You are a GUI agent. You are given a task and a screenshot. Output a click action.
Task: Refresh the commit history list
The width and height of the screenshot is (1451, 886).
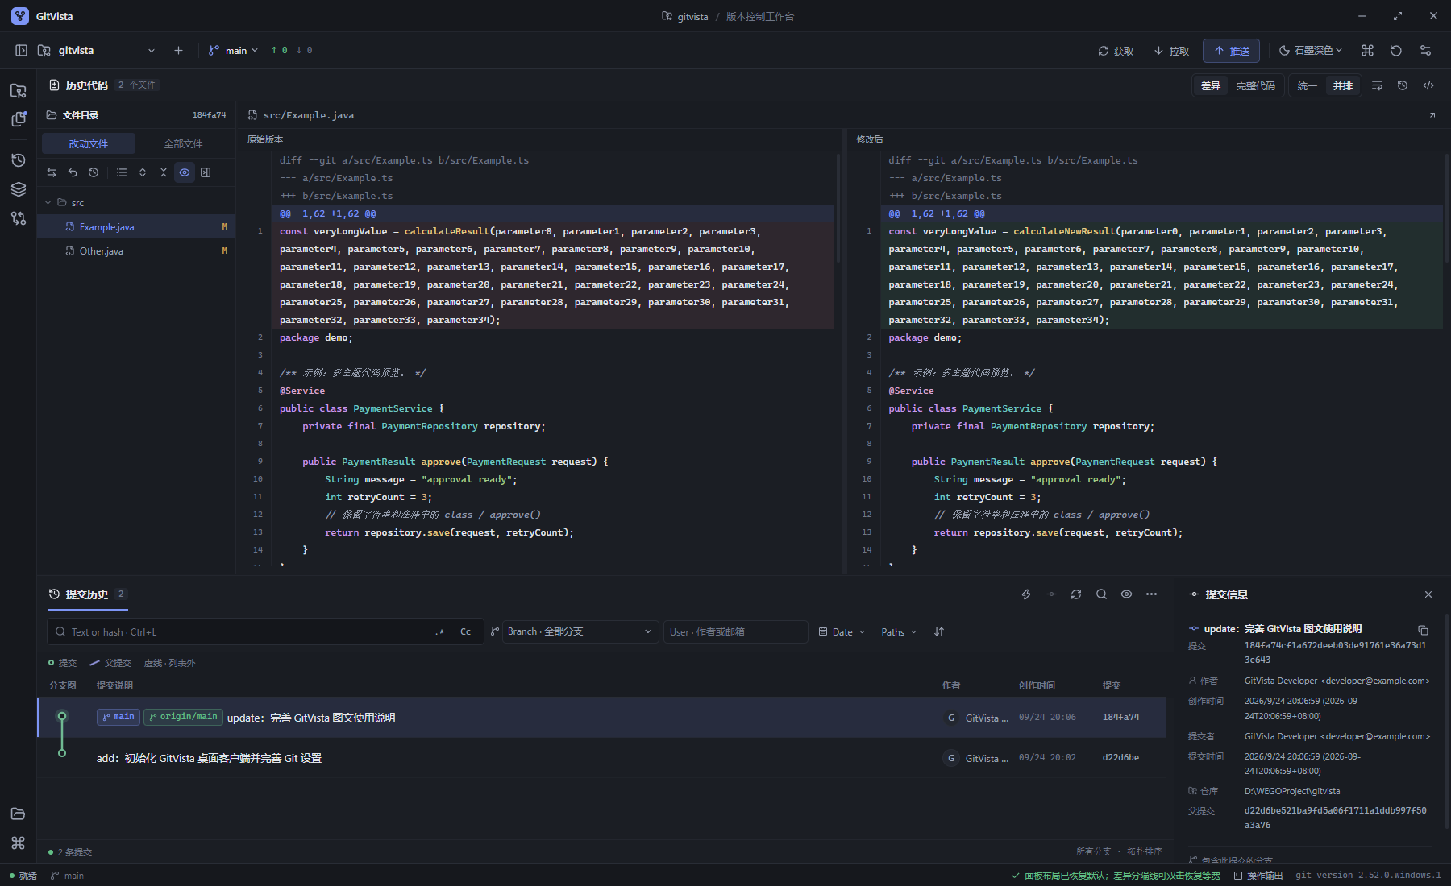(x=1076, y=594)
